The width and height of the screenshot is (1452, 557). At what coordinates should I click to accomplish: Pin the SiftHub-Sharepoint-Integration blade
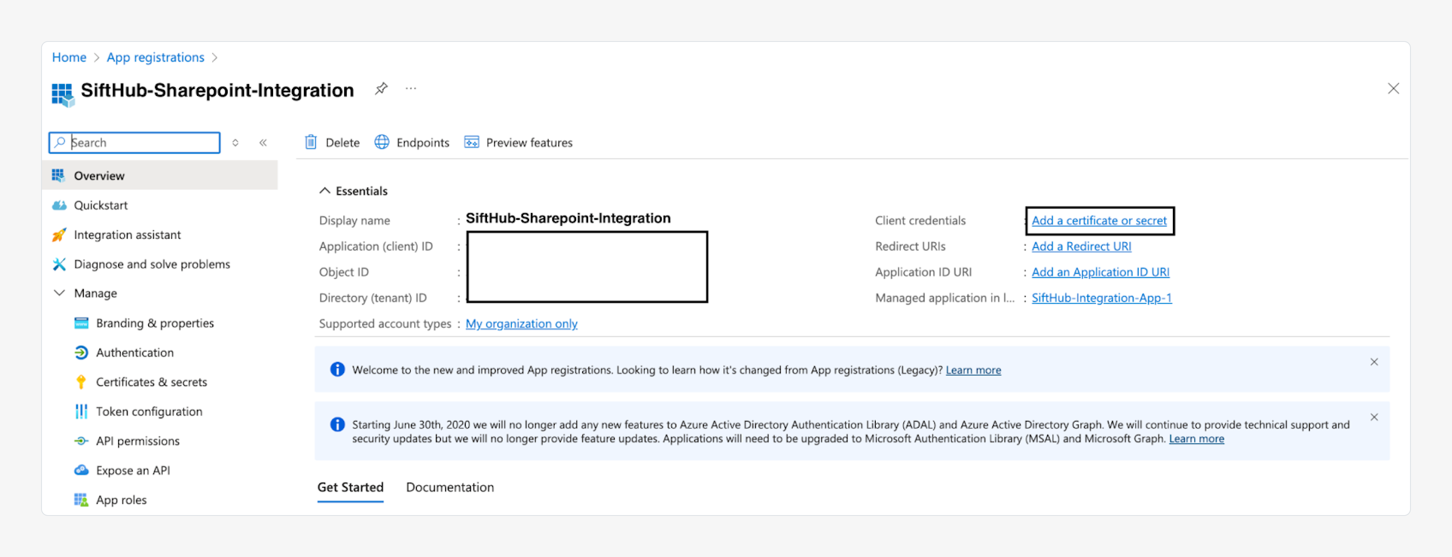381,89
